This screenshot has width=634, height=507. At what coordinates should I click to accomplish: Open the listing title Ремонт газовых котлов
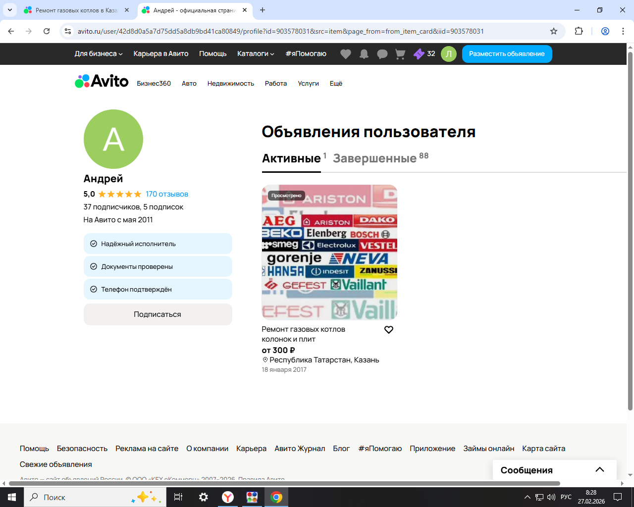304,334
